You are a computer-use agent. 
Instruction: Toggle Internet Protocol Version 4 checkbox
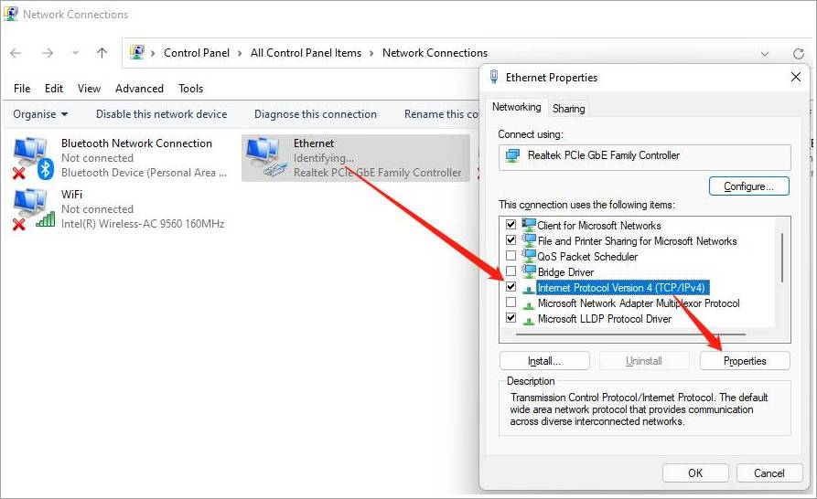click(511, 287)
